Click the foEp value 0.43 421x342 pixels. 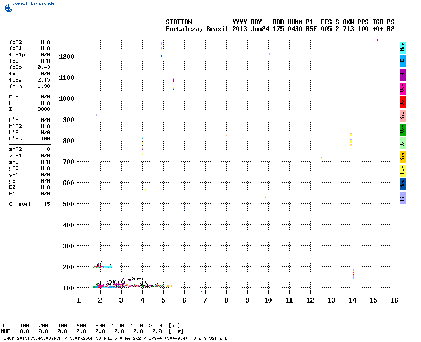[x=44, y=67]
